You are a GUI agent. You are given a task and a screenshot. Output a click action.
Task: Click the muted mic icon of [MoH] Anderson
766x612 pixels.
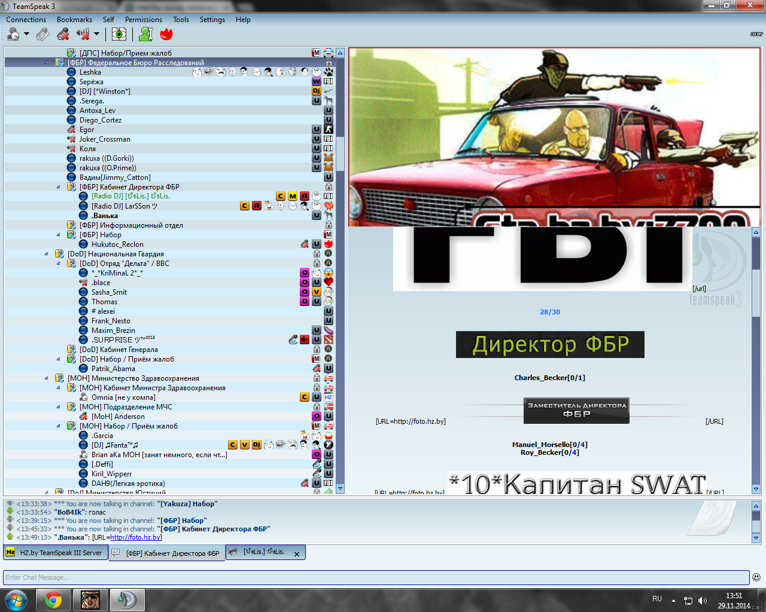click(83, 417)
